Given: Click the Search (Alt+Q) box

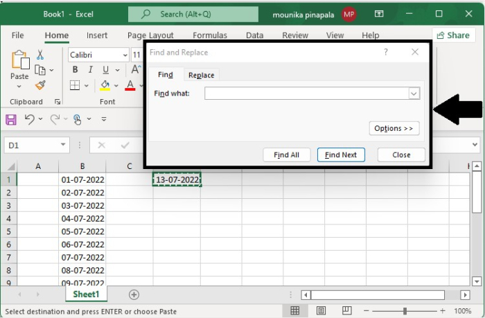Looking at the screenshot, I should pyautogui.click(x=193, y=15).
